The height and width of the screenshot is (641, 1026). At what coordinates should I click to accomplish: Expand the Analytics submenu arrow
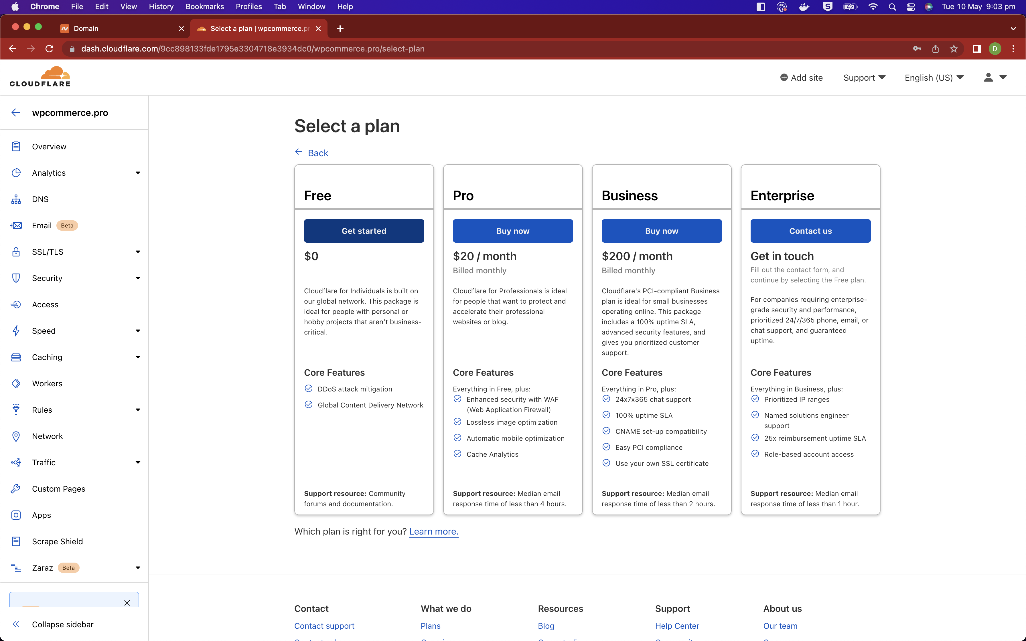pyautogui.click(x=138, y=173)
